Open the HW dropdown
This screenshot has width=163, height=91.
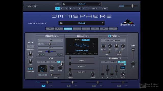(58, 4)
